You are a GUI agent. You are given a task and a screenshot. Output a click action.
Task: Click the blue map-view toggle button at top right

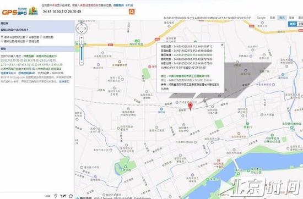pyautogui.click(x=292, y=24)
